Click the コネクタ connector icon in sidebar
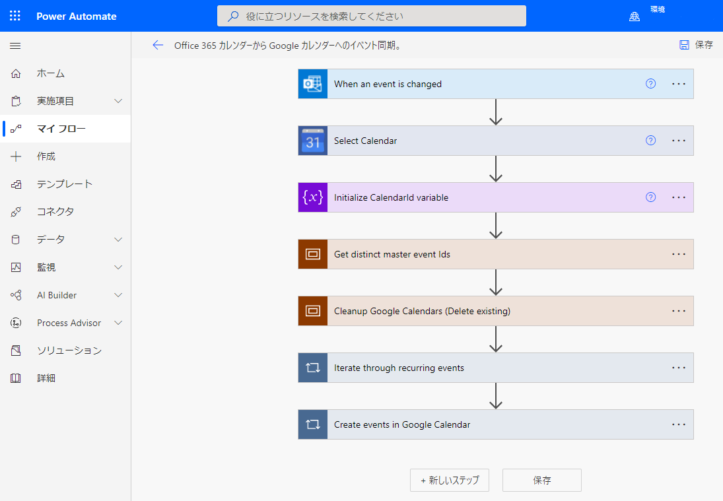723x501 pixels. coord(16,211)
